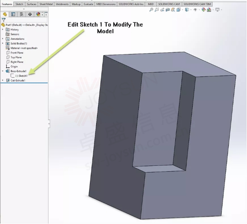Select the "Material <not specified>" text
This screenshot has width=247, height=224.
click(24, 48)
